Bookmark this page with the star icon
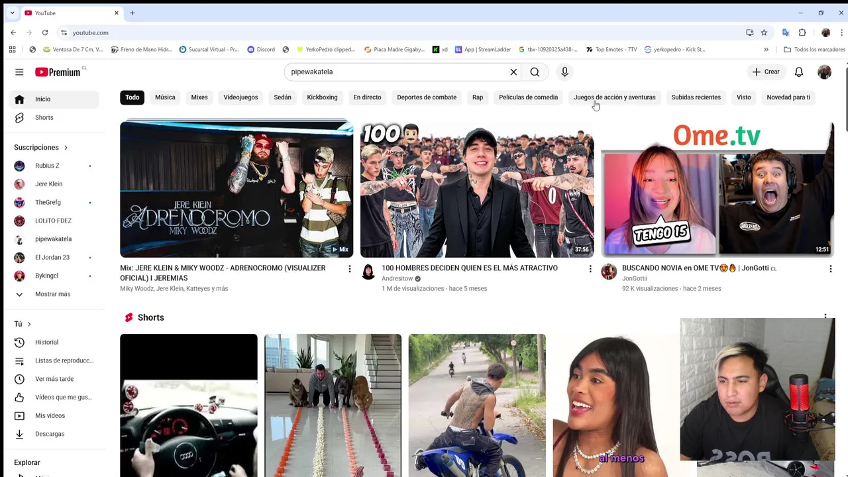This screenshot has width=848, height=477. point(764,32)
